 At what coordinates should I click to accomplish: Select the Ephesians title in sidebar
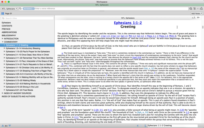point(6,23)
